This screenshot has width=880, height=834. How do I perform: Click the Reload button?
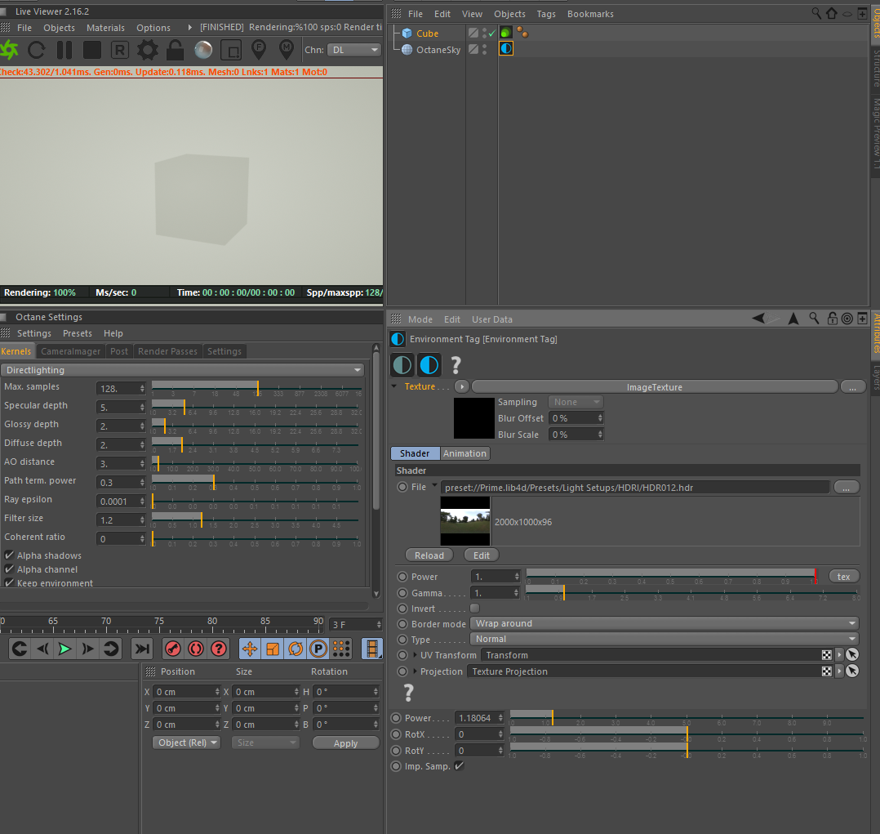pyautogui.click(x=429, y=555)
